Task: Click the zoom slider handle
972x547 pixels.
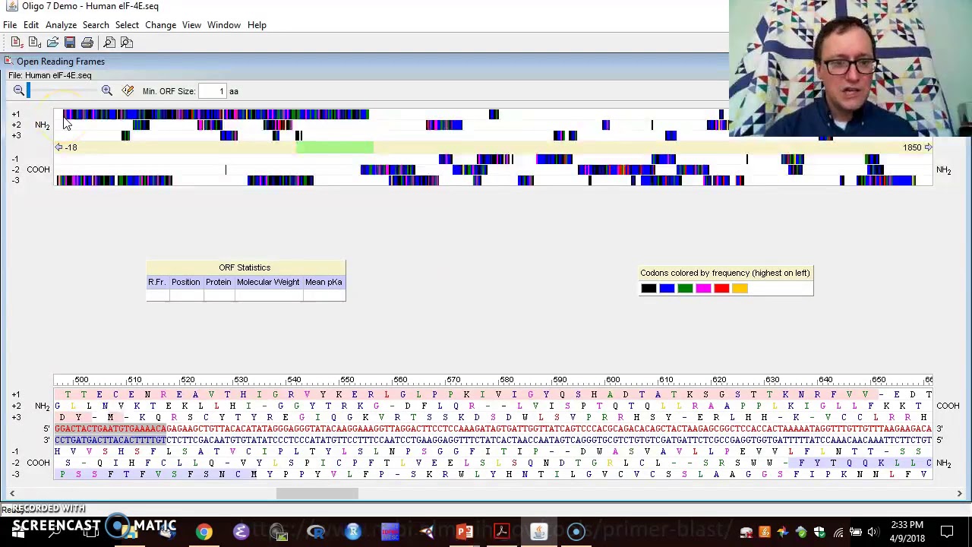Action: pyautogui.click(x=29, y=91)
